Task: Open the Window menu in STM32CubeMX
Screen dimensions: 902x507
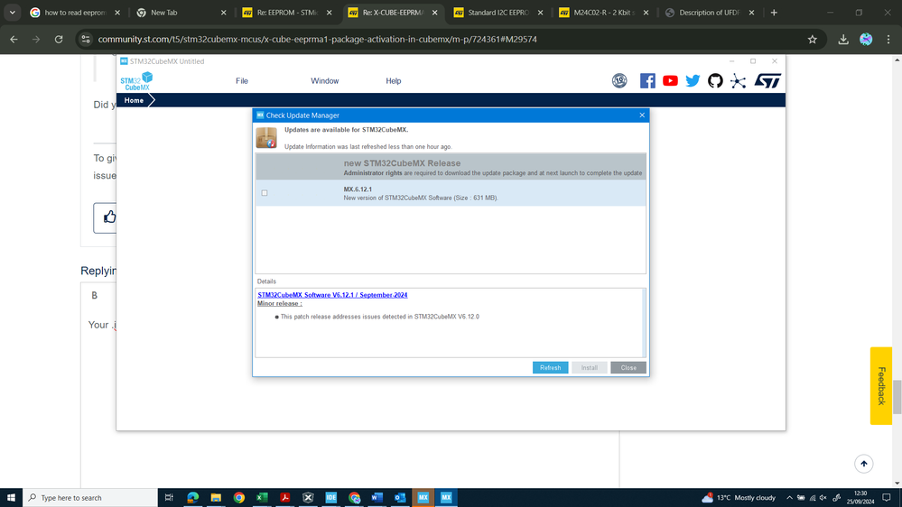Action: click(324, 81)
